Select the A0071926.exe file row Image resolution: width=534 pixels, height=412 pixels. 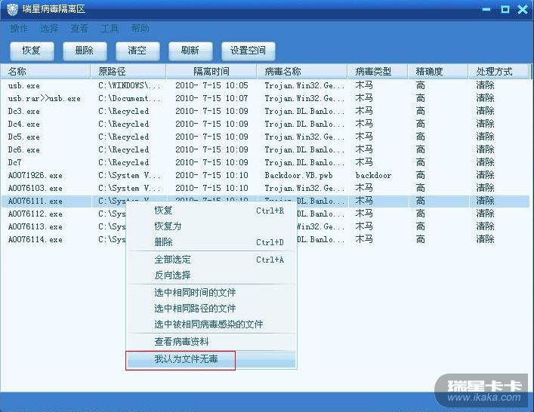coord(265,176)
